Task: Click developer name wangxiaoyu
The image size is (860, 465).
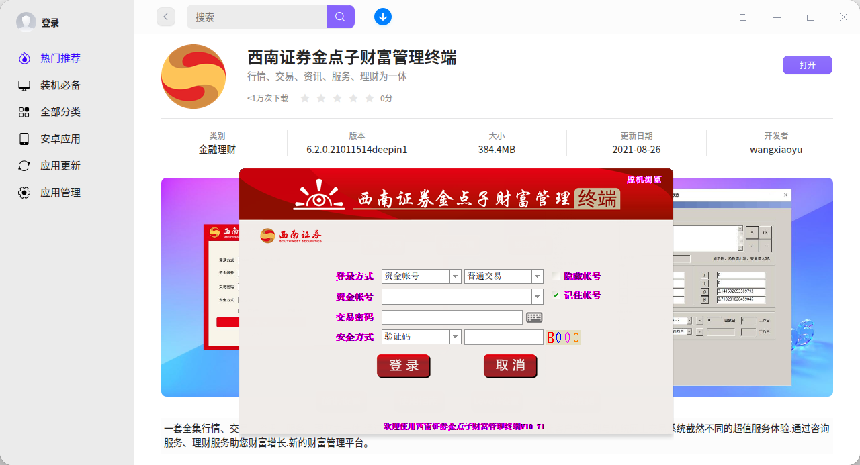Action: pos(776,150)
